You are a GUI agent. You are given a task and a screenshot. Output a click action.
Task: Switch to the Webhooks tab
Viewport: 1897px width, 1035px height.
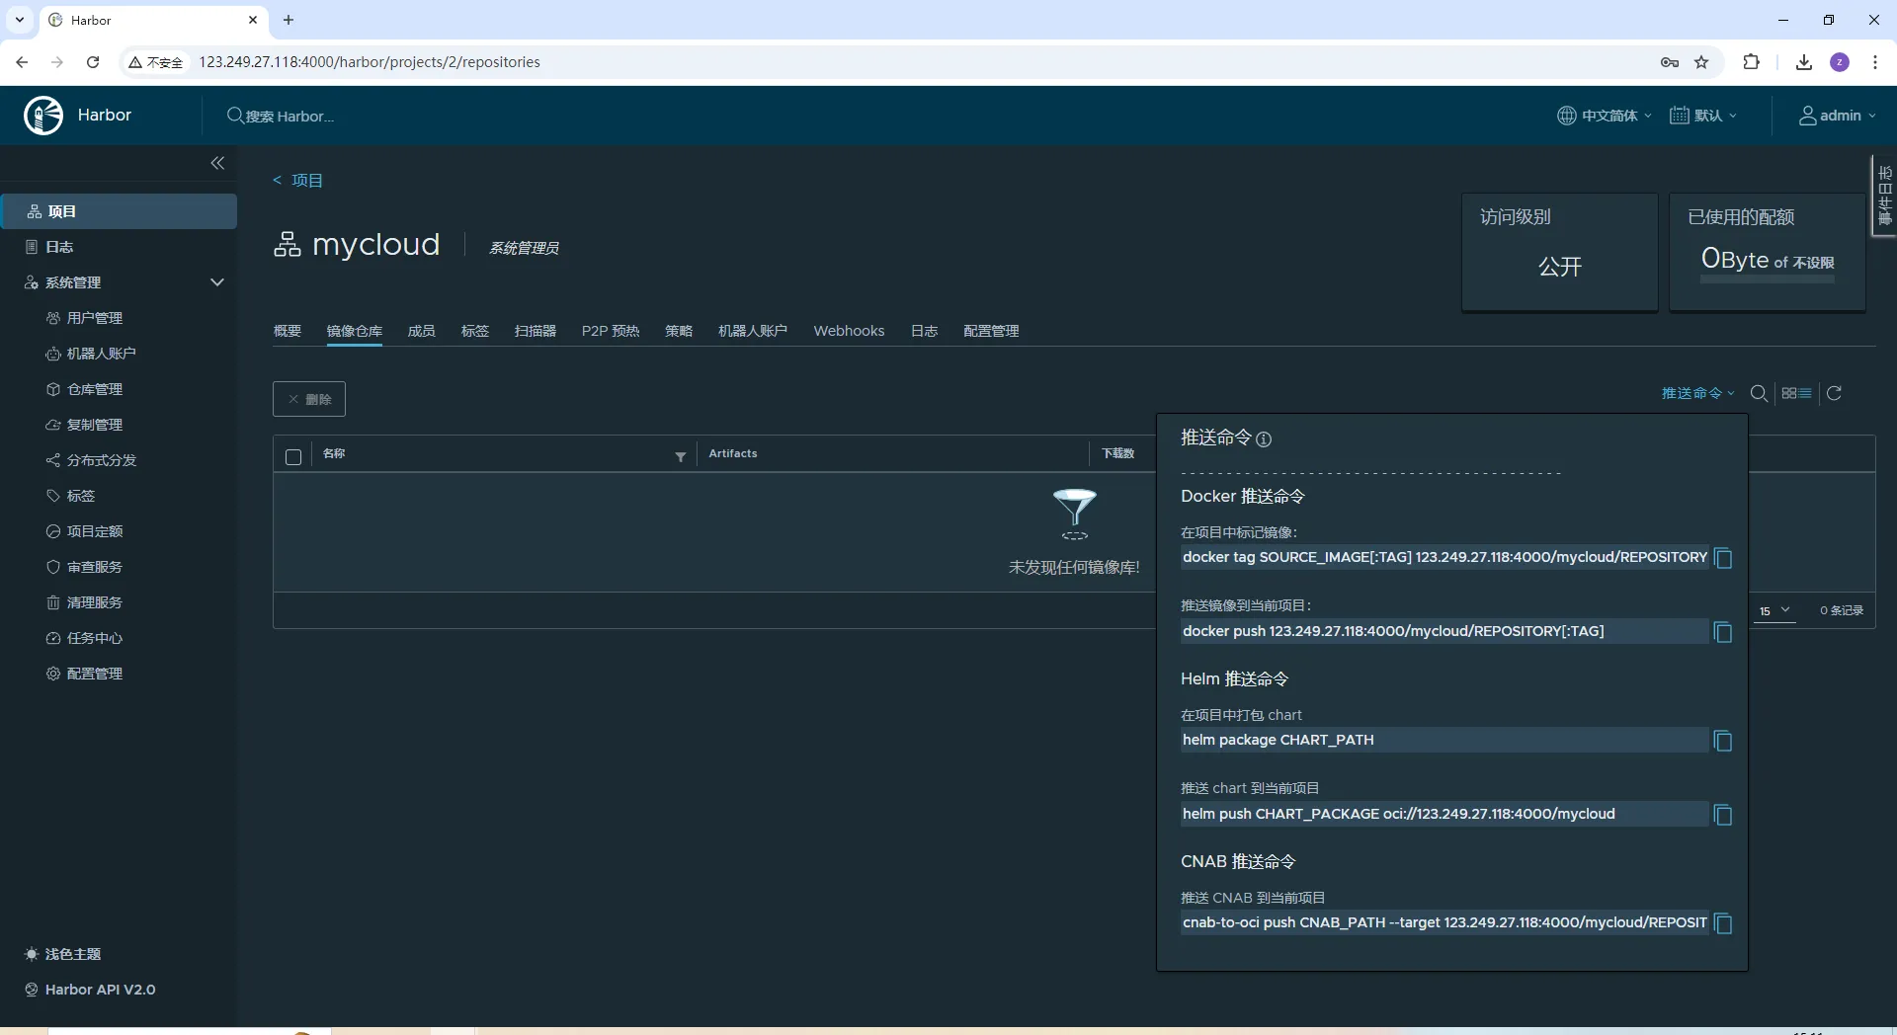coord(849,331)
